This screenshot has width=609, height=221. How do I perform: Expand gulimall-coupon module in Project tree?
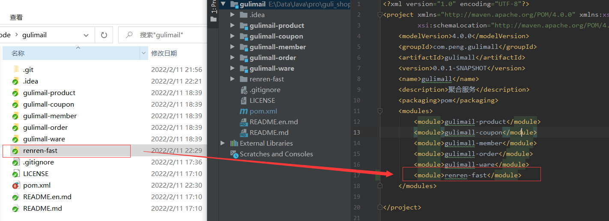[x=233, y=36]
